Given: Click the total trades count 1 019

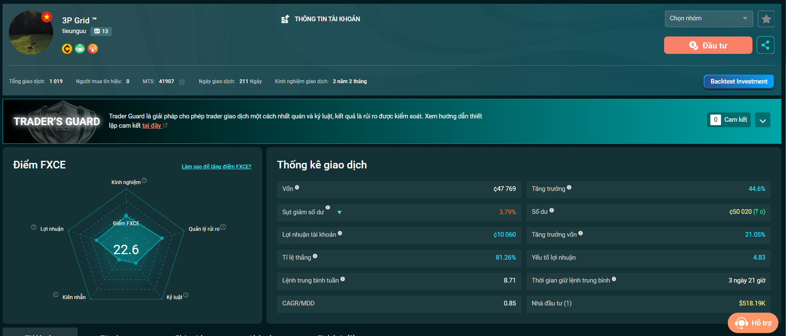Looking at the screenshot, I should click(x=56, y=81).
